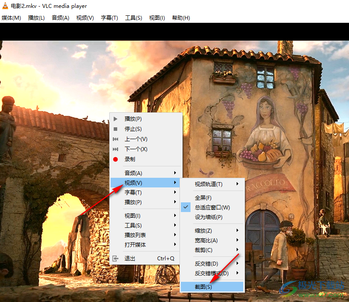
Task: Open the 媒体(M) menu in menu bar
Action: pos(11,18)
